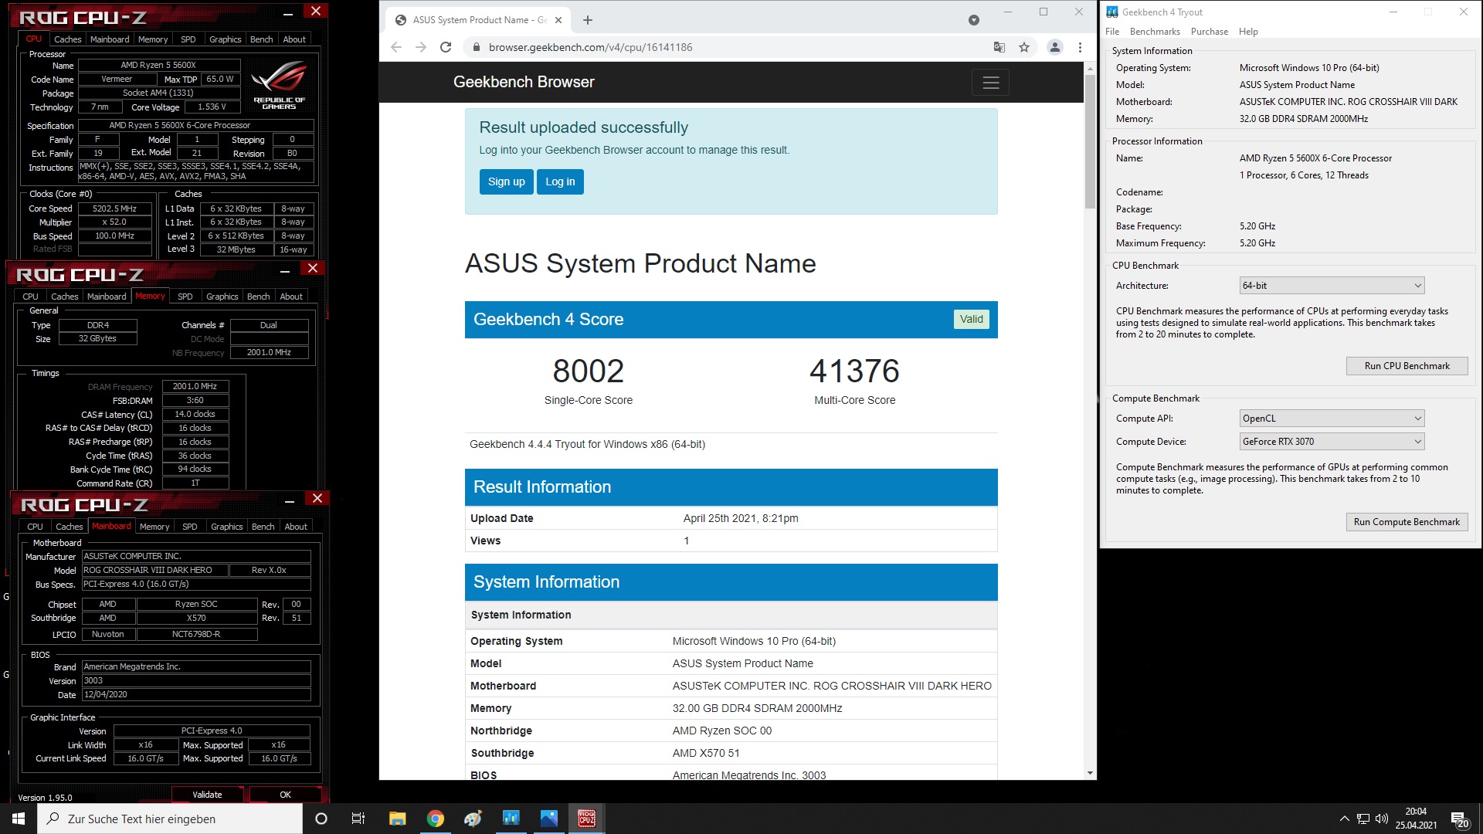Open File Explorer from taskbar

[397, 819]
